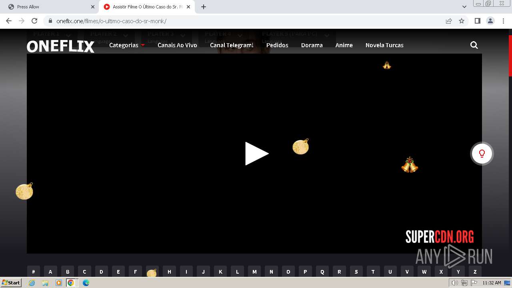This screenshot has height=288, width=512.
Task: Open Windows Media Player taskbar icon
Action: (x=59, y=283)
